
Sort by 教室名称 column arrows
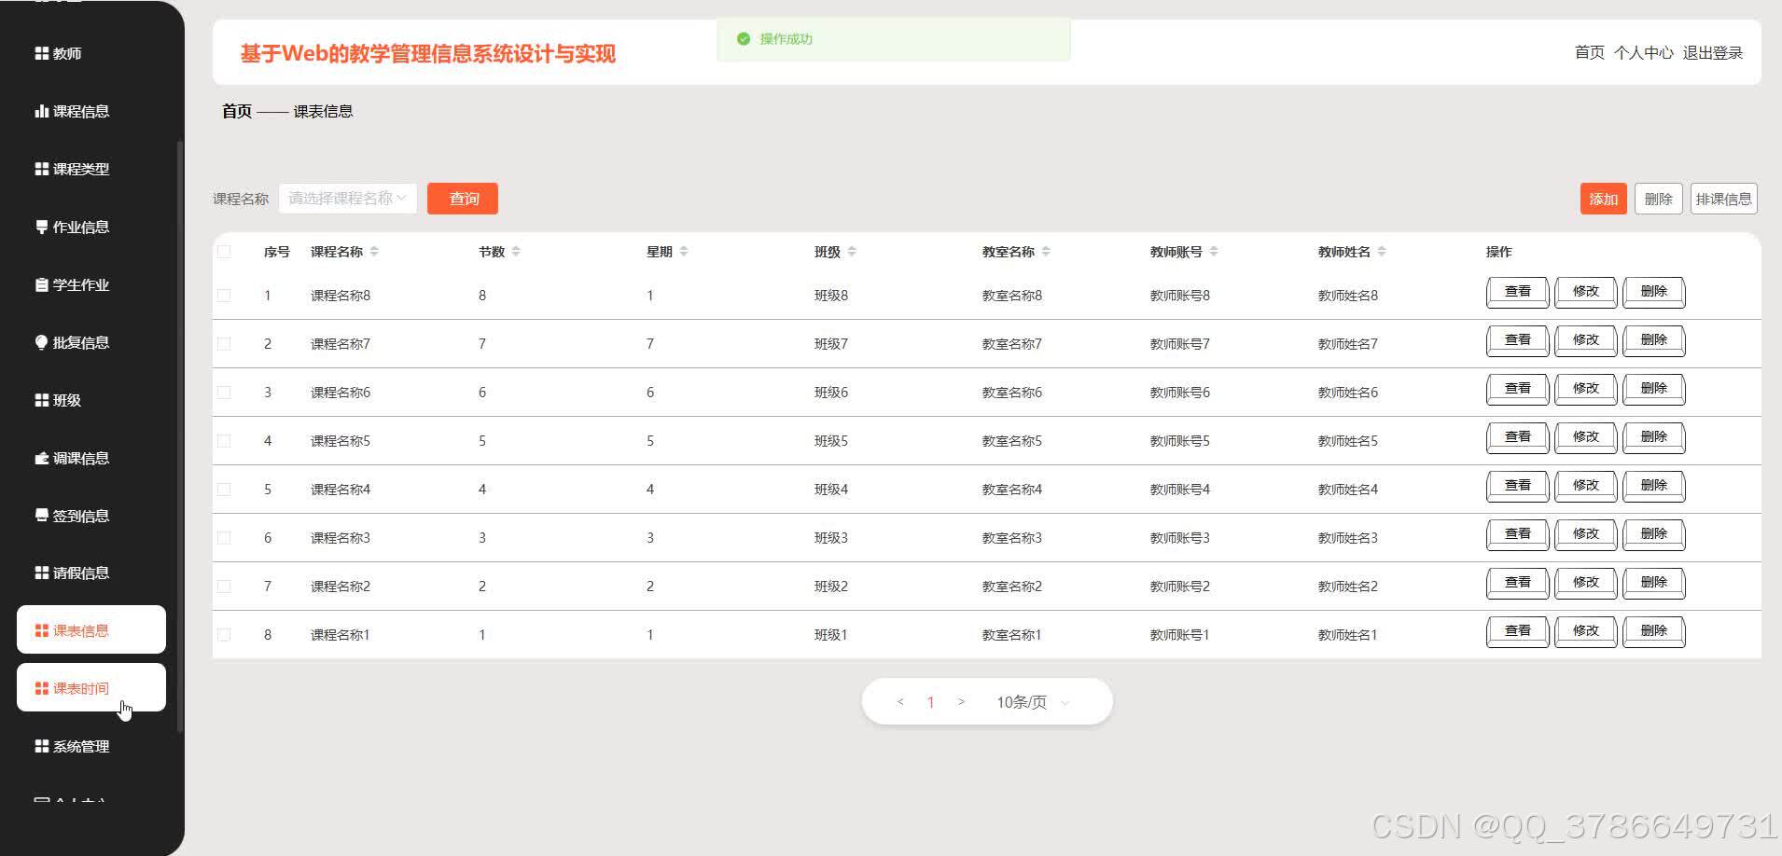pos(1046,252)
